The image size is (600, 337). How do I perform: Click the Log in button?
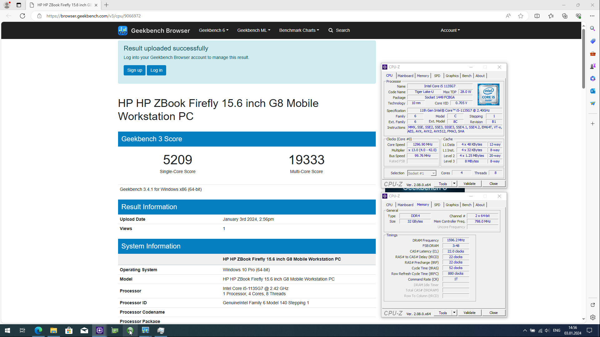pos(156,70)
